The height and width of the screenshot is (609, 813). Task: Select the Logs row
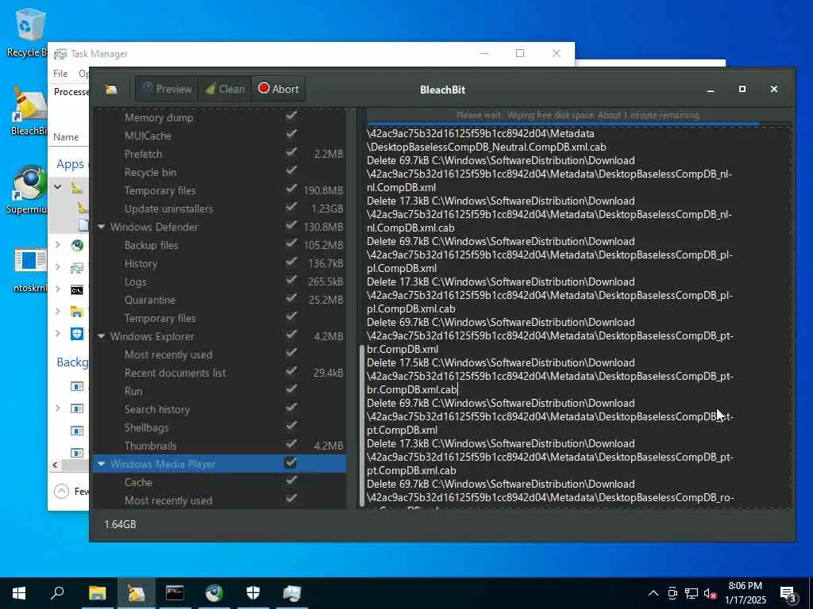220,282
